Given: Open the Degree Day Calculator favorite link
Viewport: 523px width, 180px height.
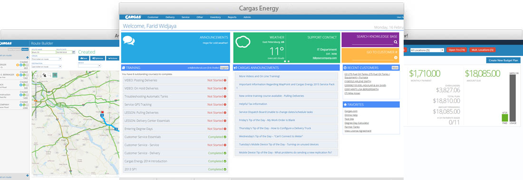Looking at the screenshot, I should (x=357, y=123).
